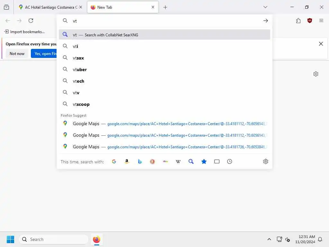Search this time with DuckDuckGo icon

pos(152,161)
